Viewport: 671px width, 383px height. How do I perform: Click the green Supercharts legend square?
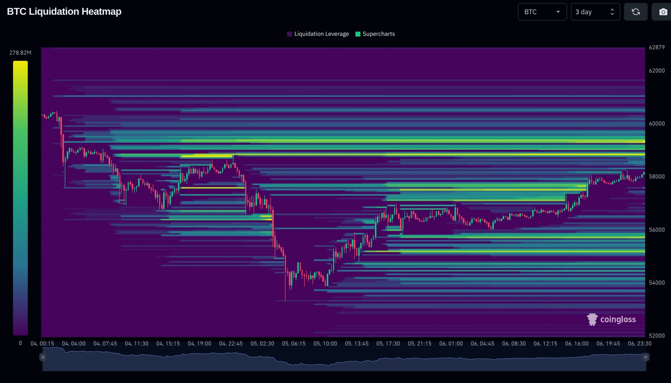pos(358,34)
